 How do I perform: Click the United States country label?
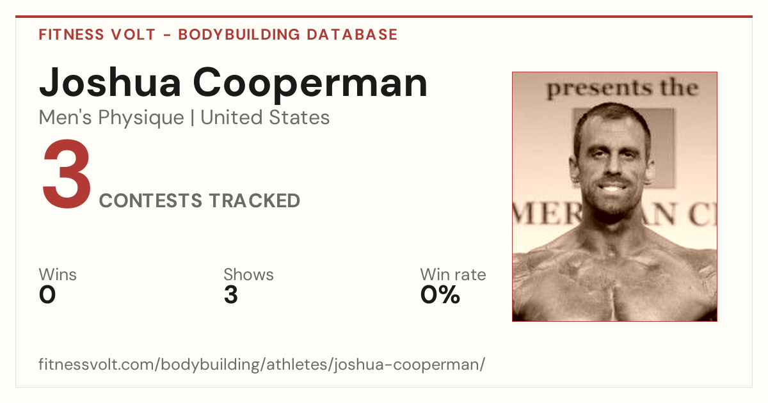coord(266,118)
